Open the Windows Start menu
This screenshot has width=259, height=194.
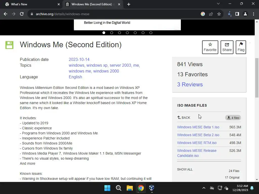tap(107, 188)
